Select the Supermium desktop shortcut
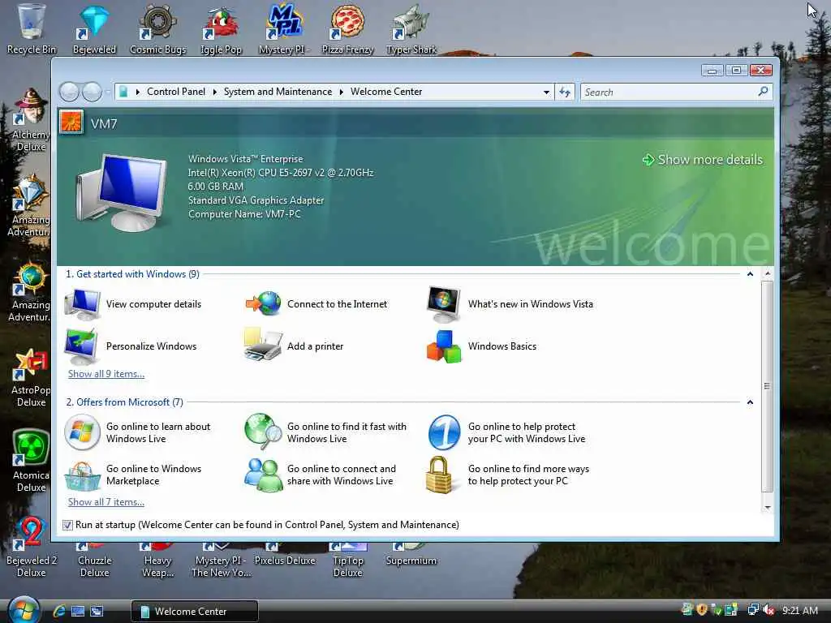Viewport: 831px width, 623px height. [x=411, y=554]
